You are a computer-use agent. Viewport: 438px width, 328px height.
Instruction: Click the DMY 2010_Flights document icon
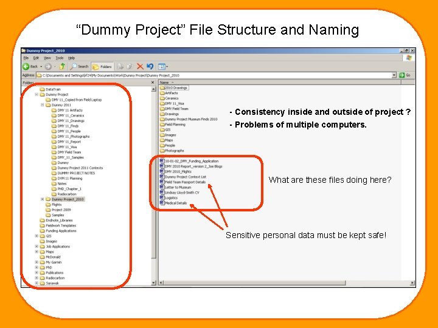pos(162,171)
